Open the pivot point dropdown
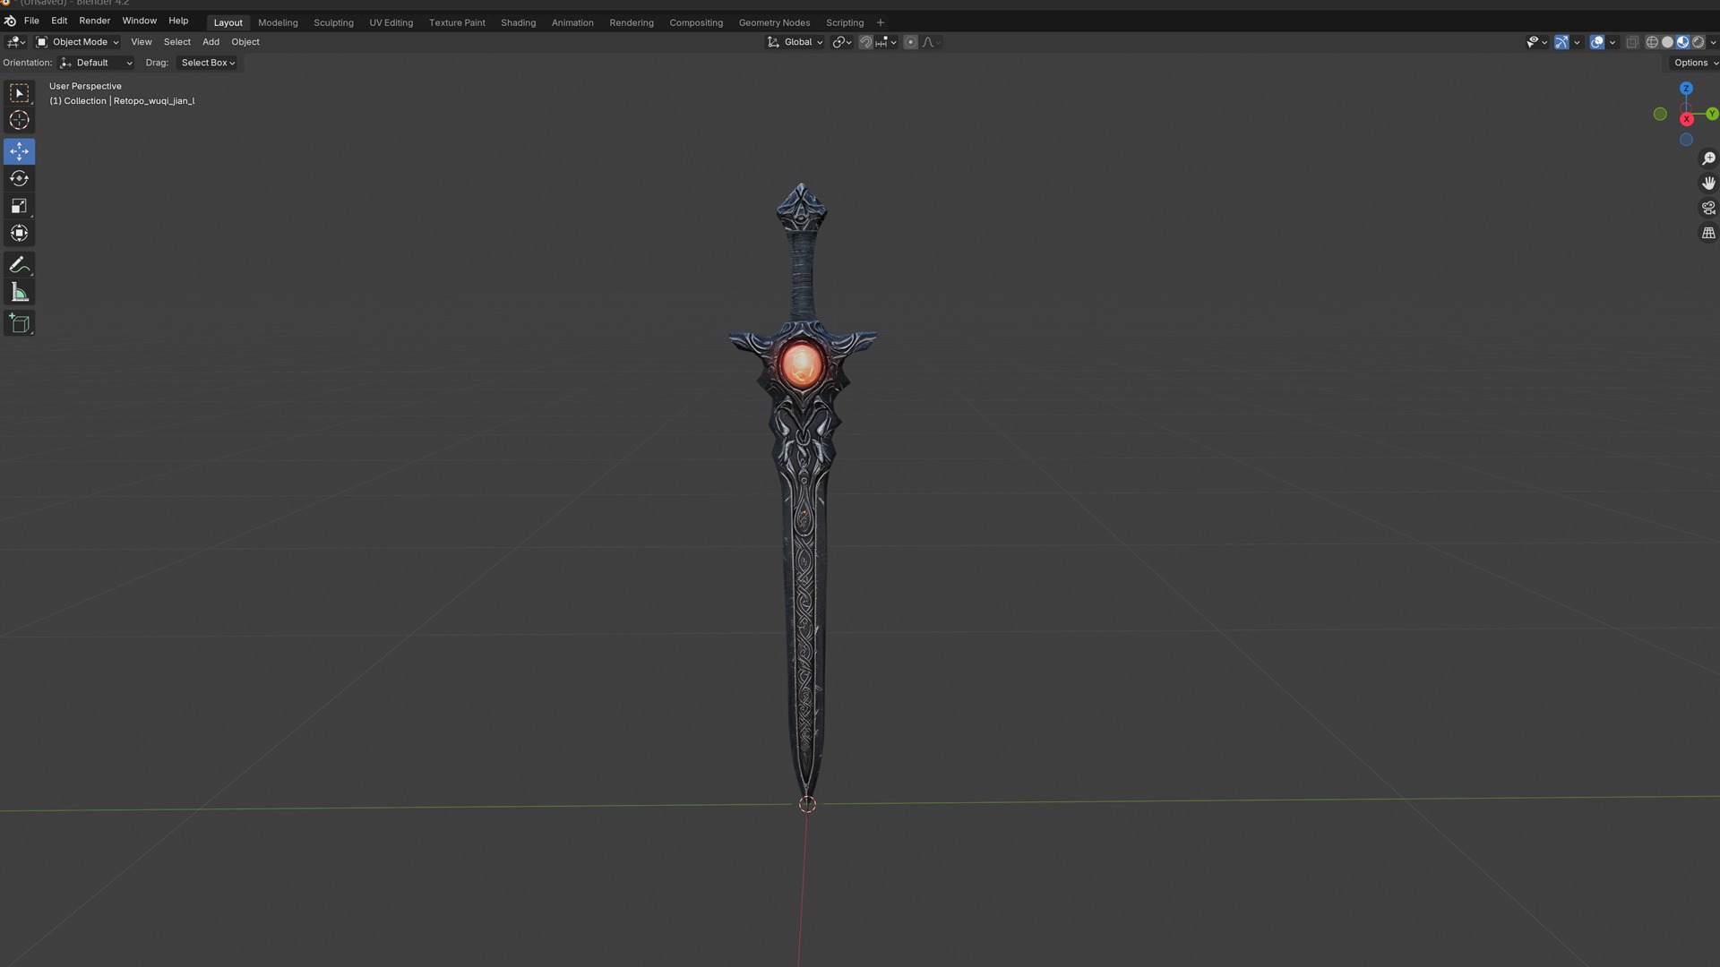The width and height of the screenshot is (1720, 967). coord(841,42)
